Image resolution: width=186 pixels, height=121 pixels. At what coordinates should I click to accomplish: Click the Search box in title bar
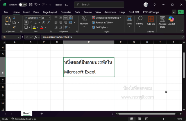(x=99, y=5)
